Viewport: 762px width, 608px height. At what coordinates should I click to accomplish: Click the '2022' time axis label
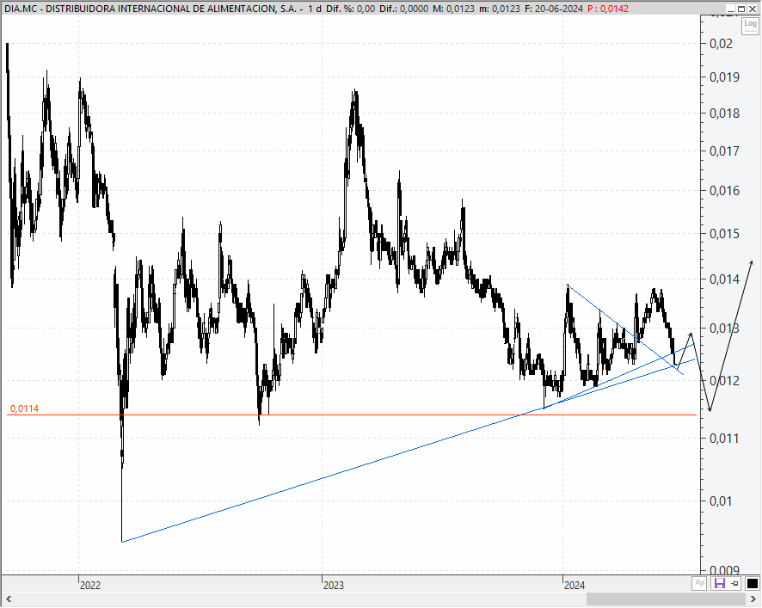[90, 585]
